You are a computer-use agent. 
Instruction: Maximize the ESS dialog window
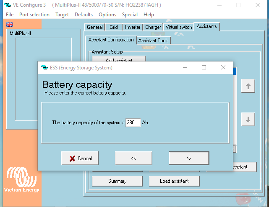point(204,67)
